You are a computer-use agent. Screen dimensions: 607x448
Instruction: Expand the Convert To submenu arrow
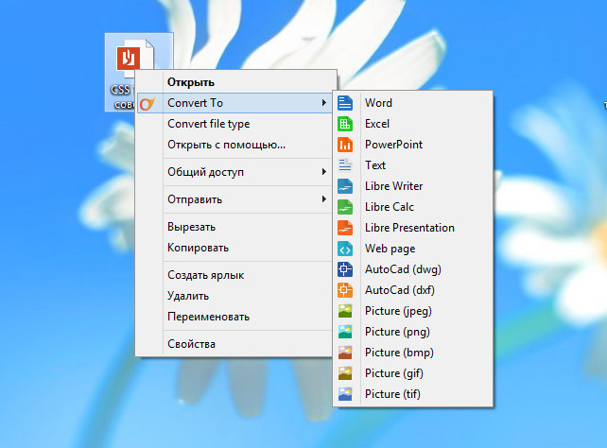point(323,102)
